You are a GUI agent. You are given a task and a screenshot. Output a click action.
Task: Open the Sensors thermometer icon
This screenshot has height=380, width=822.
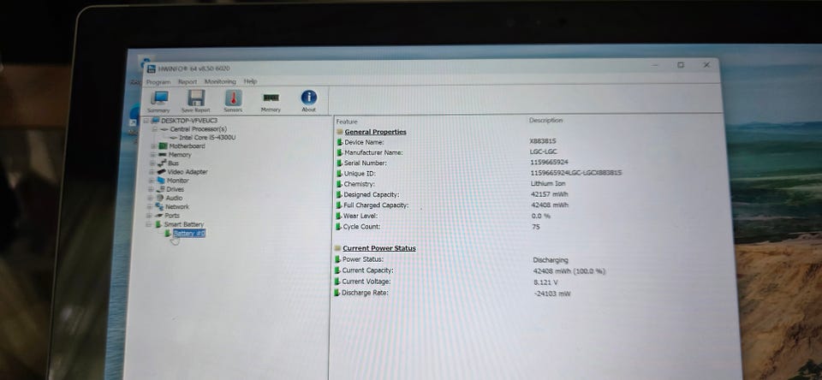[x=233, y=101]
